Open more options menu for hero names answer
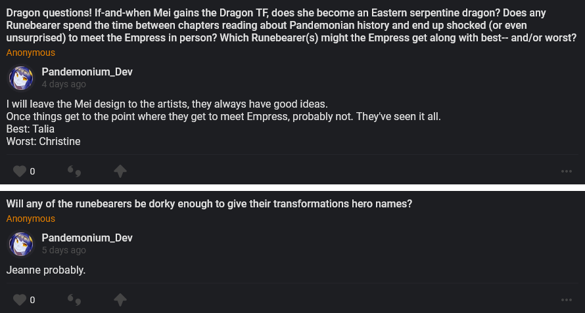Viewport: 585px width, 313px height. point(567,300)
